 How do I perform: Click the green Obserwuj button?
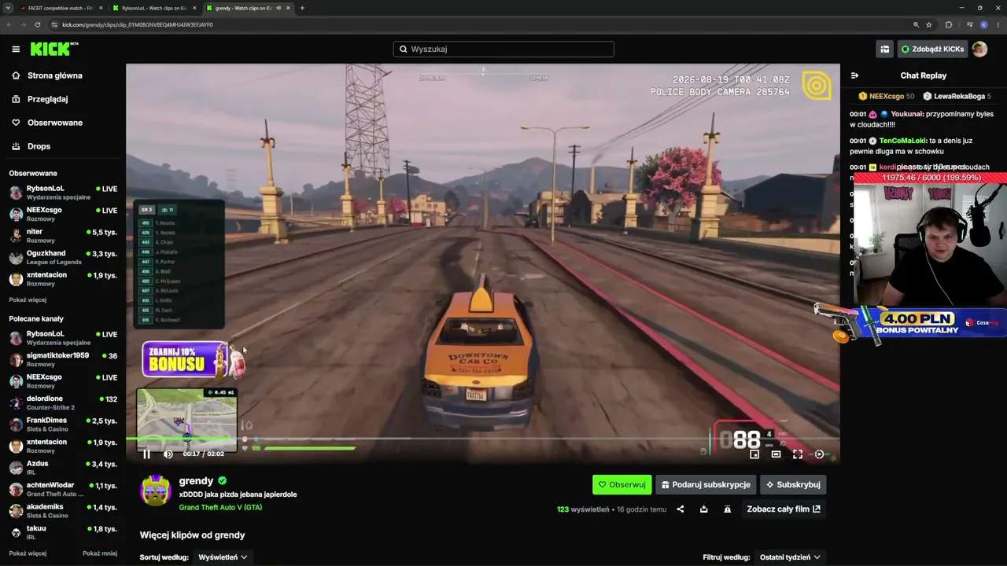[622, 484]
